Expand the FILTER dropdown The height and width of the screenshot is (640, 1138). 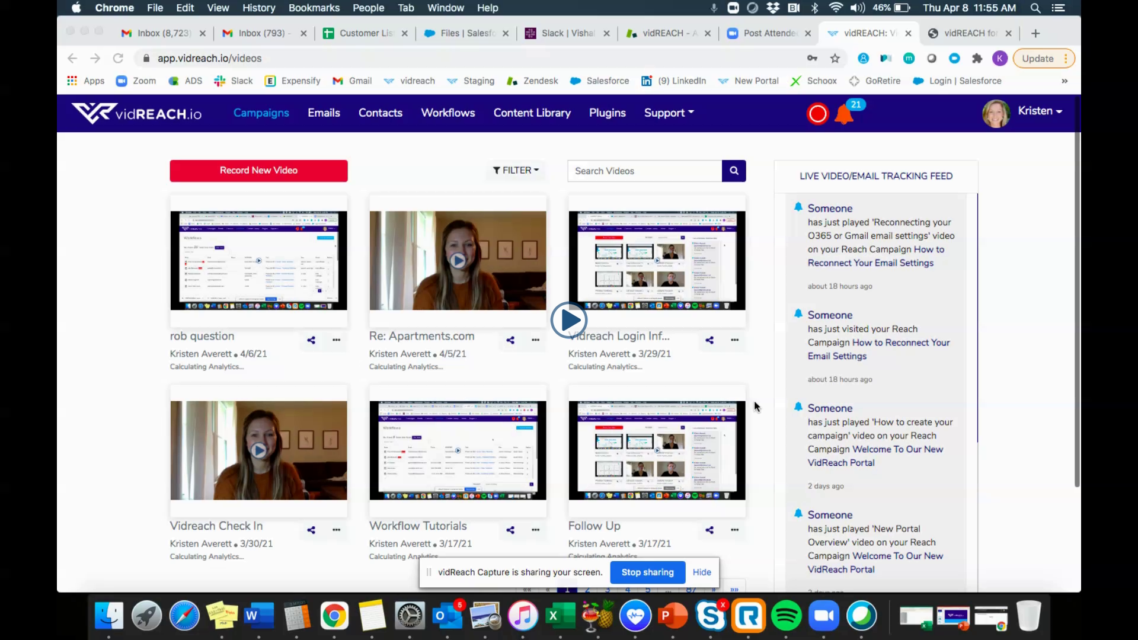click(516, 171)
